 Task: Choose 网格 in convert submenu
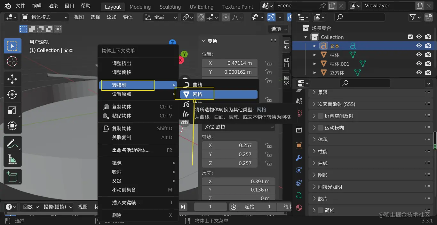[219, 94]
